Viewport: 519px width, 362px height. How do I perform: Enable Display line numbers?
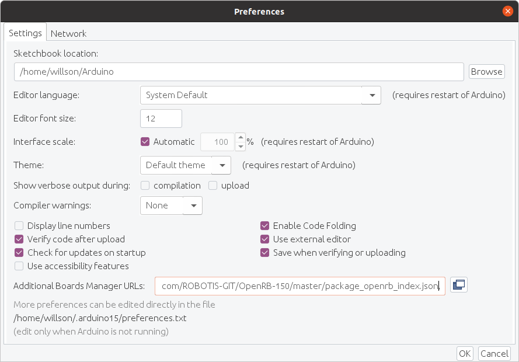pos(19,226)
